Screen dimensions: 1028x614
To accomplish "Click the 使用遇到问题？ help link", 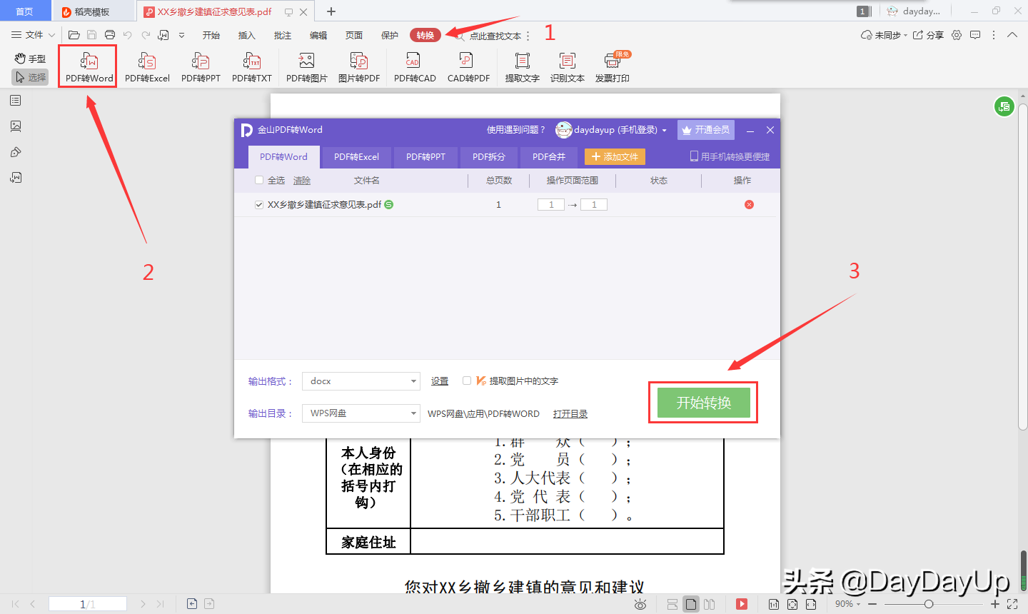I will (516, 130).
